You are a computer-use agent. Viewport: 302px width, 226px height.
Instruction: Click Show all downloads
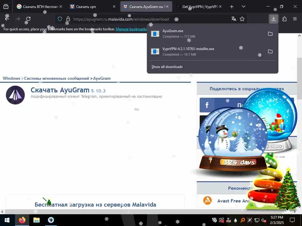point(167,67)
